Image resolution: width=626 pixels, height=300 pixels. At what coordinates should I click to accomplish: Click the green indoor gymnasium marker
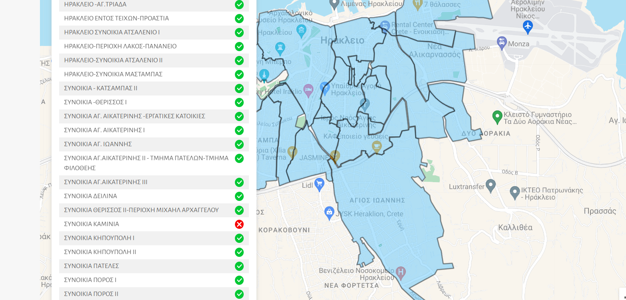497,117
